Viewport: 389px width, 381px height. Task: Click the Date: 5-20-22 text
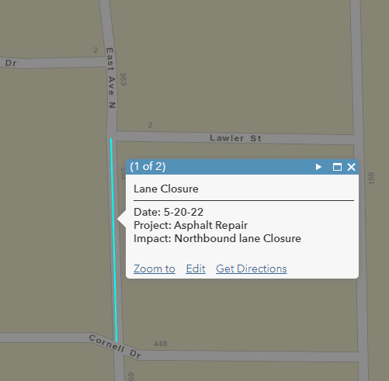click(x=168, y=212)
